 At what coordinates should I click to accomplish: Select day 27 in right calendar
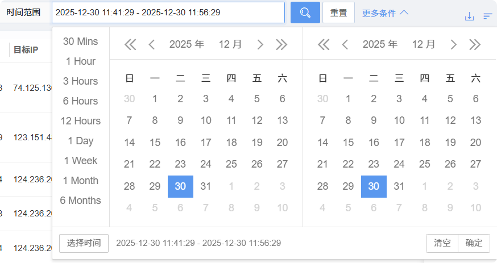pyautogui.click(x=475, y=165)
